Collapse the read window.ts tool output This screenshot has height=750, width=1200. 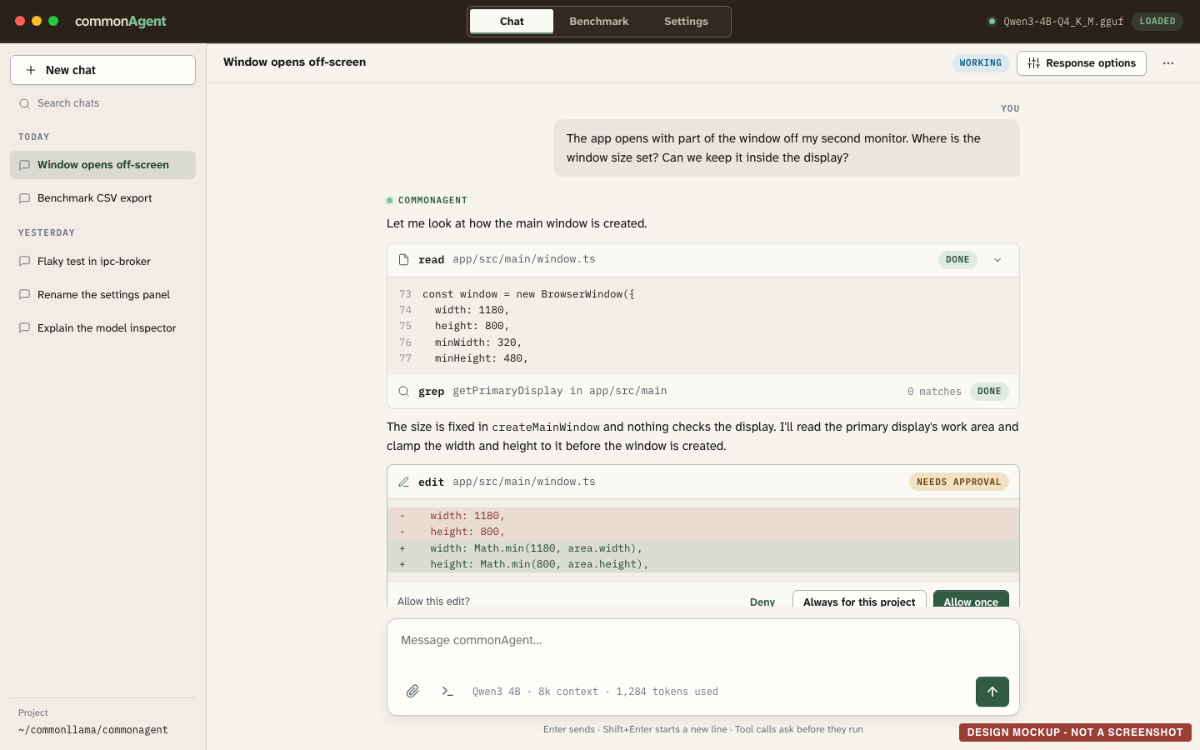[x=997, y=260]
